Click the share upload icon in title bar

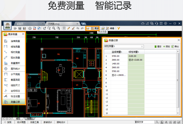(147, 23)
